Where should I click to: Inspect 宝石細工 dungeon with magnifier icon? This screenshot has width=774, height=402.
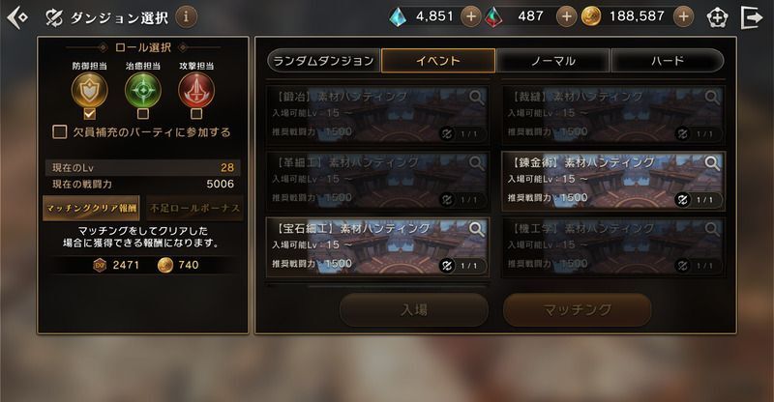[476, 229]
